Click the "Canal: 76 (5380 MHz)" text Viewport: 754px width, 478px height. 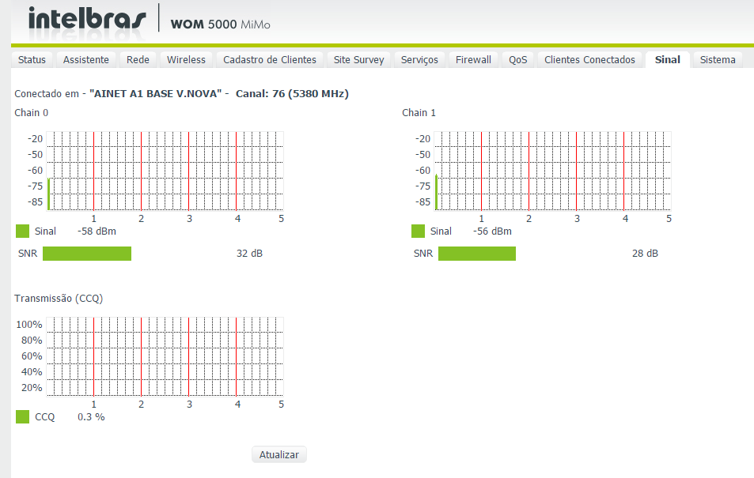[292, 94]
